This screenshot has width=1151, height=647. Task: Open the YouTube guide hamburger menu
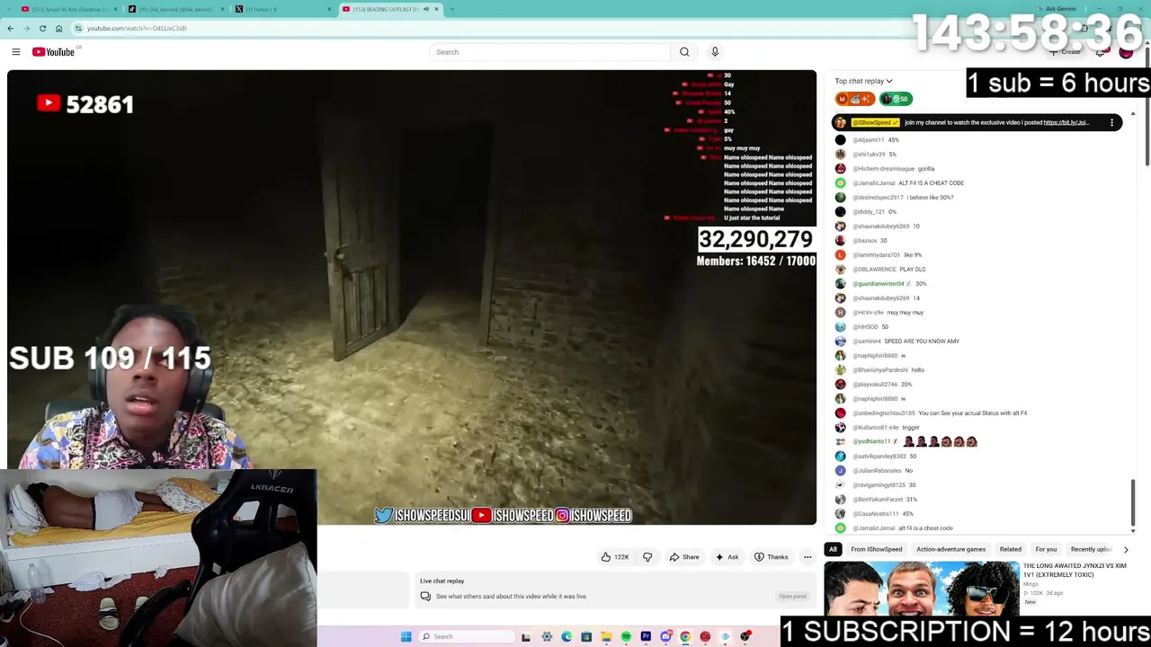coord(16,52)
